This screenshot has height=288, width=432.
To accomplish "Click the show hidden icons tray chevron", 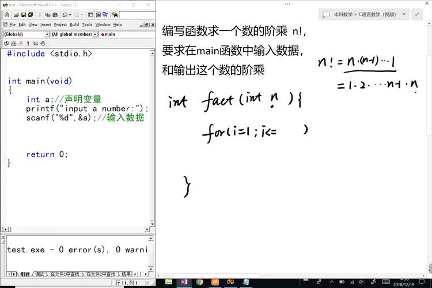I will click(331, 282).
